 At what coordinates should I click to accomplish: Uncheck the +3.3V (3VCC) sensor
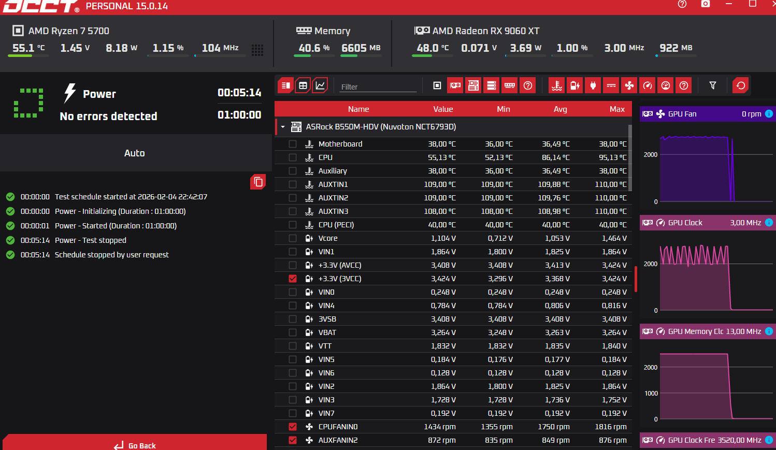pyautogui.click(x=293, y=279)
